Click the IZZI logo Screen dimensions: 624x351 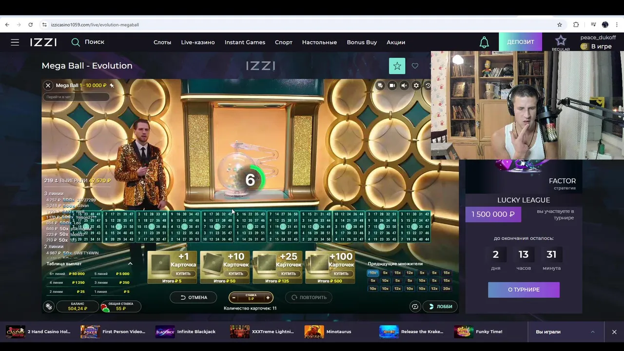(x=43, y=42)
